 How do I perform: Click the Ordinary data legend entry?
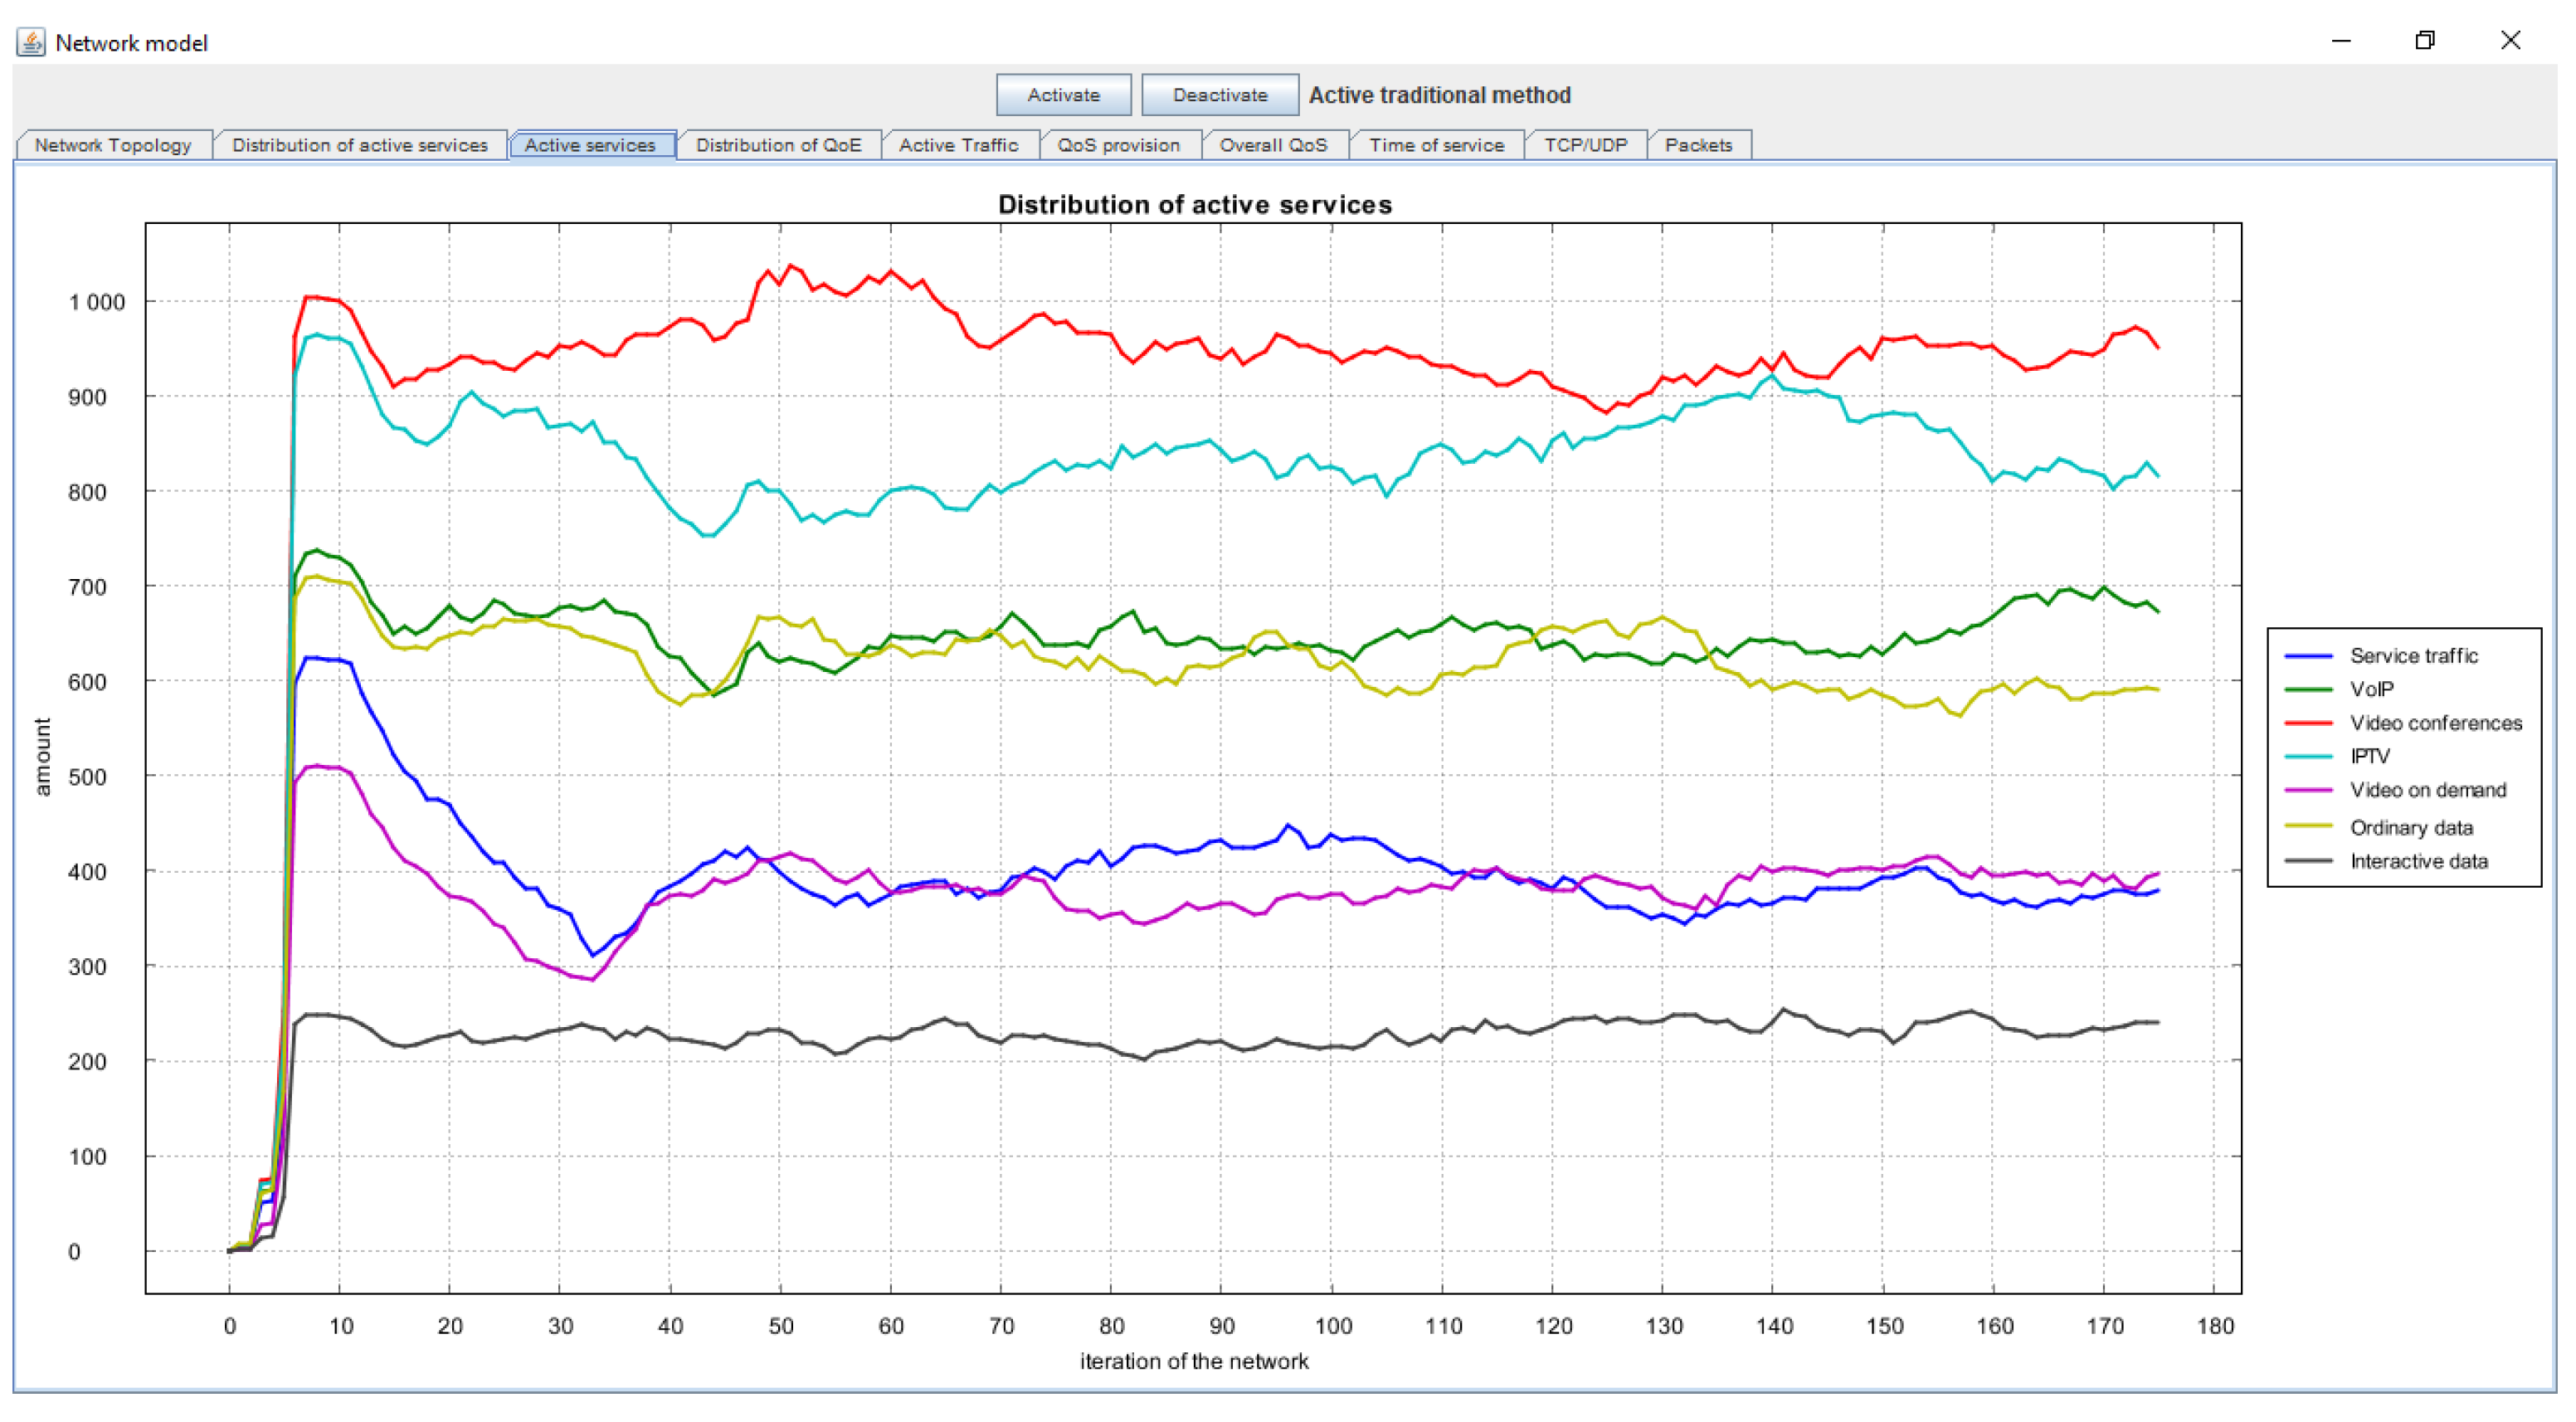2411,828
